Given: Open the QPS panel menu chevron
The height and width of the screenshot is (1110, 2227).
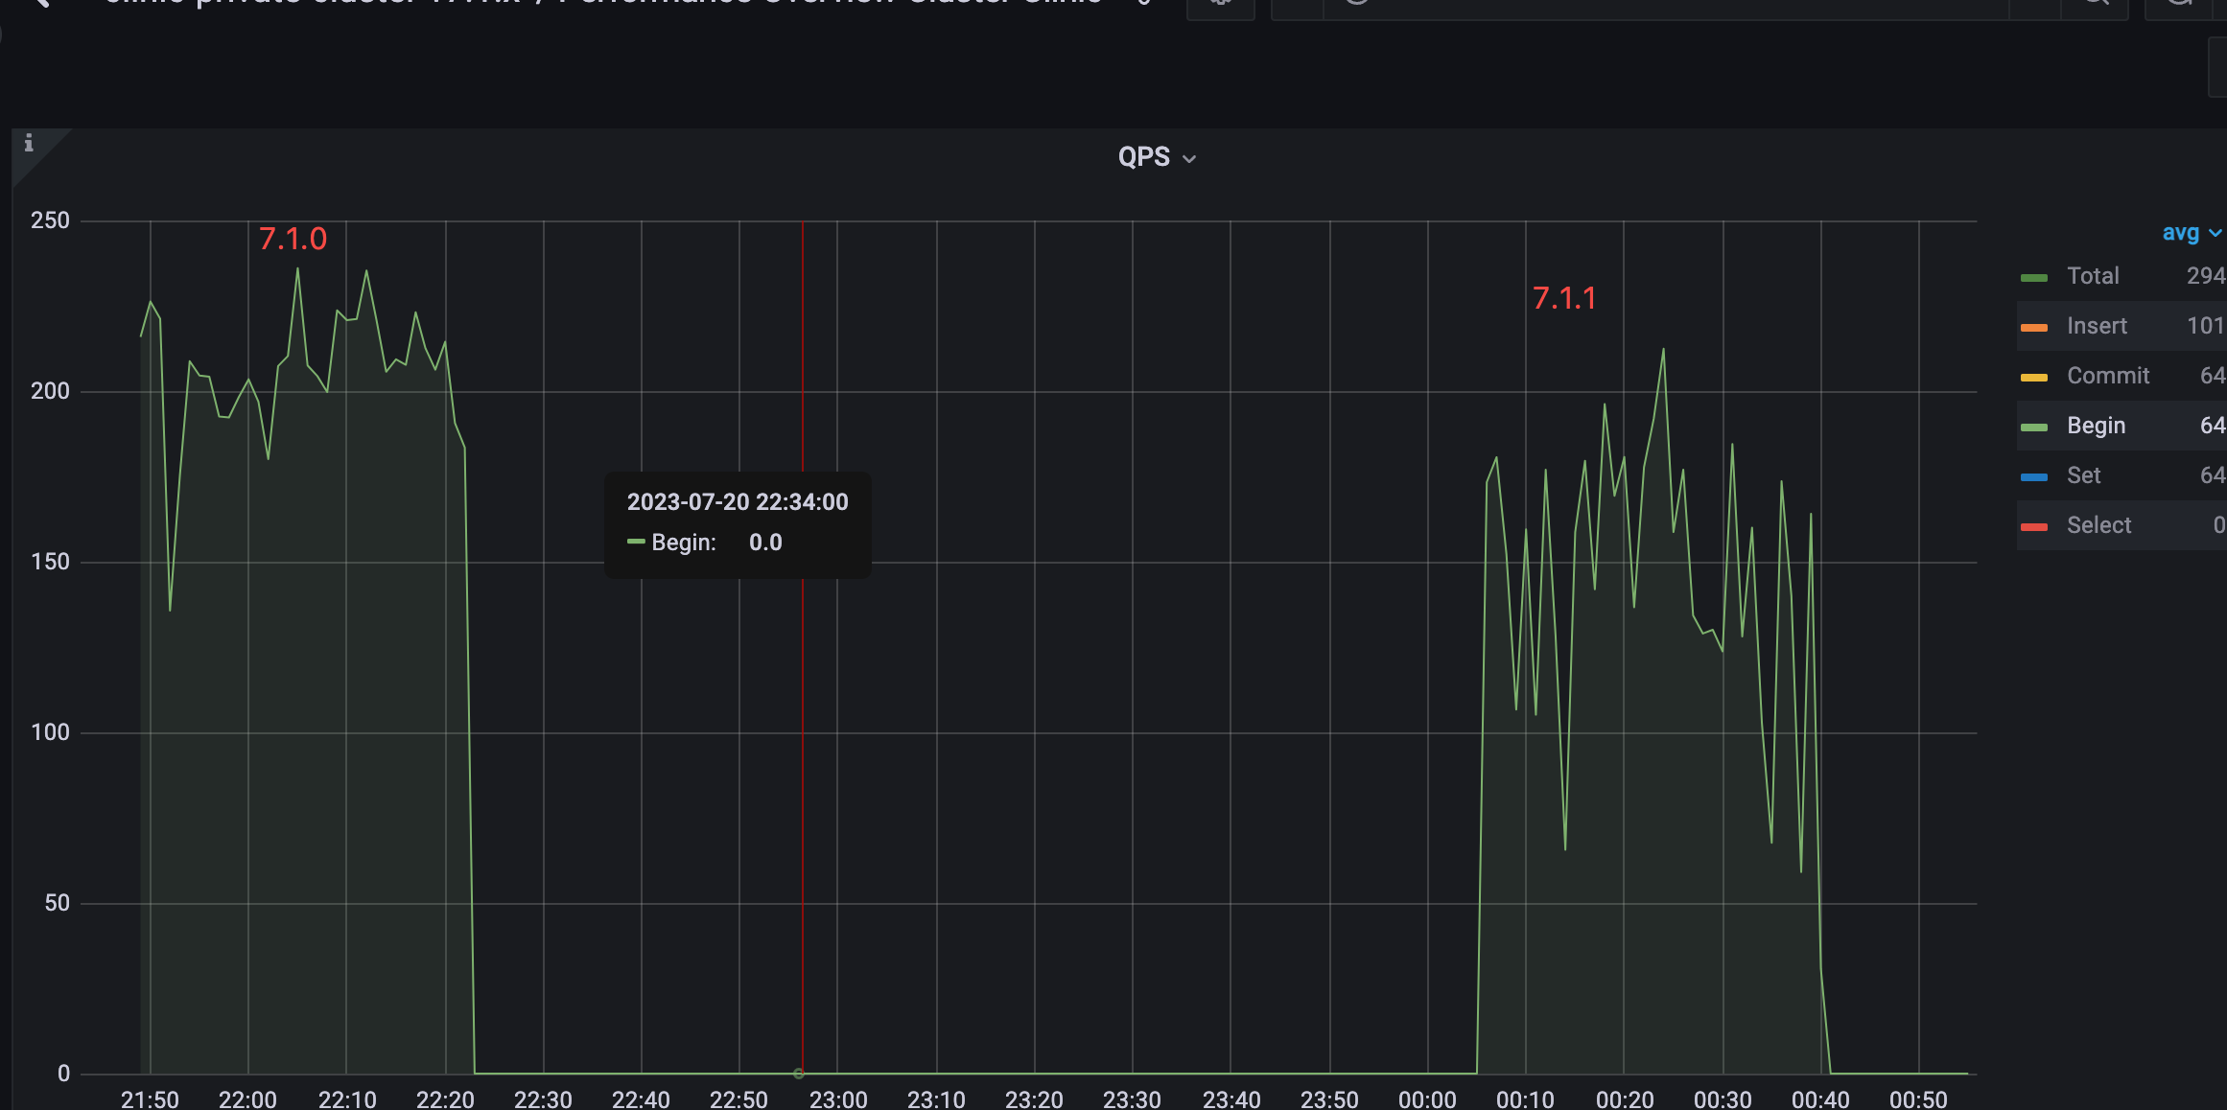Looking at the screenshot, I should (1189, 158).
